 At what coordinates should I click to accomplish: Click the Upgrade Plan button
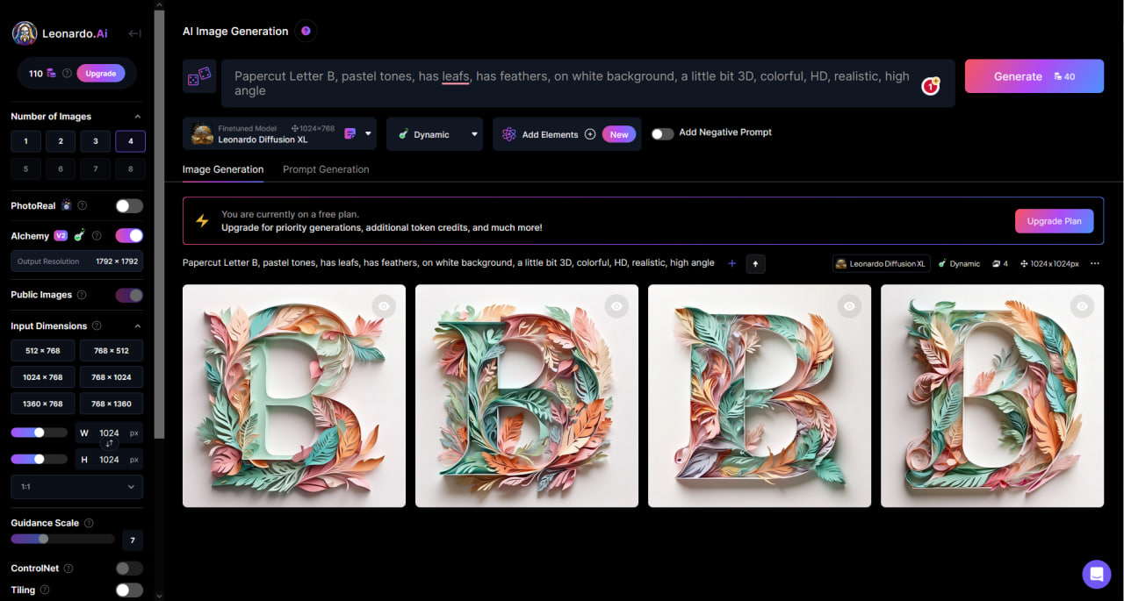[x=1054, y=221]
